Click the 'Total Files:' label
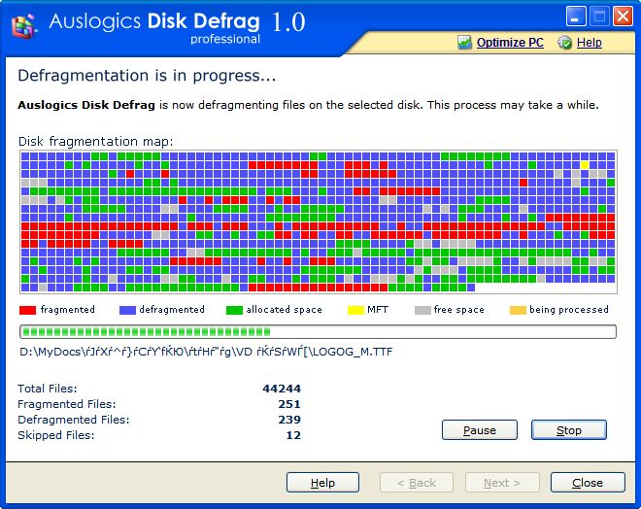This screenshot has height=509, width=641. click(x=48, y=389)
